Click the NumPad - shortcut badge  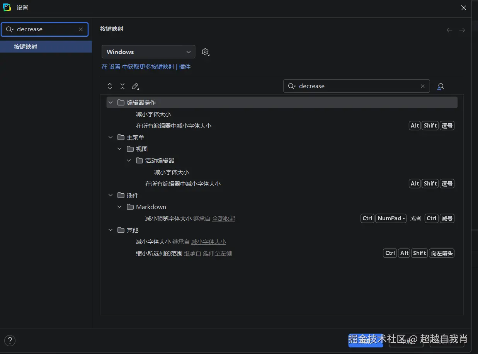click(391, 218)
